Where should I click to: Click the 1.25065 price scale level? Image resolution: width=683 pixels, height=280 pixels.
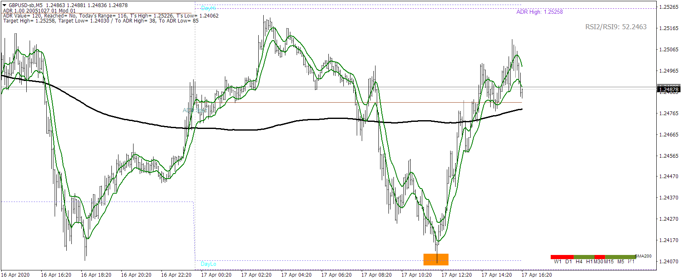[x=668, y=50]
